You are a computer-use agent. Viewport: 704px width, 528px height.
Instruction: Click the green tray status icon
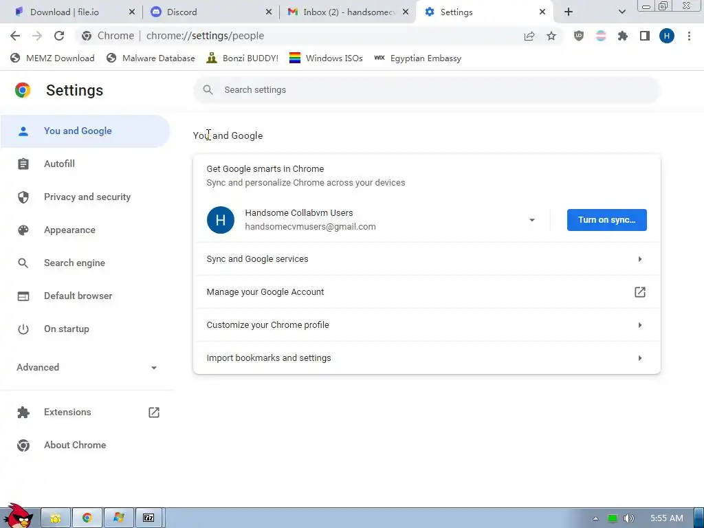pos(613,518)
